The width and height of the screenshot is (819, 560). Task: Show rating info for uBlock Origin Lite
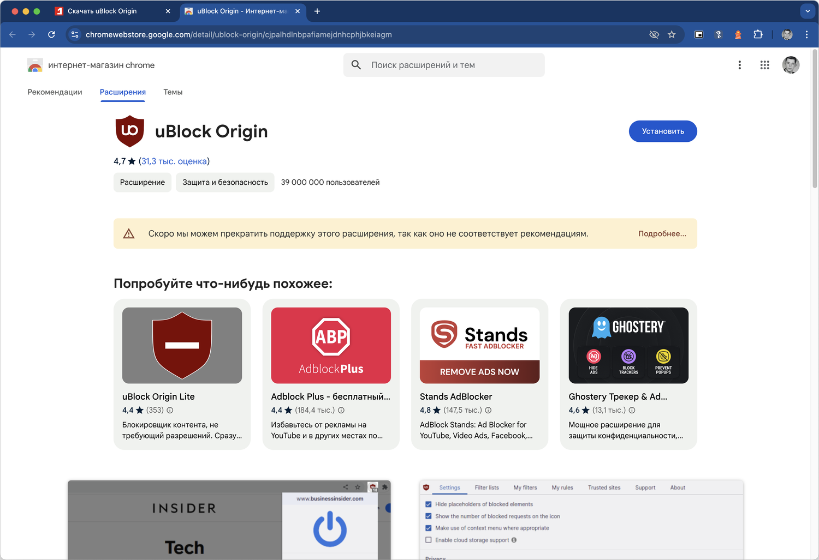click(170, 410)
